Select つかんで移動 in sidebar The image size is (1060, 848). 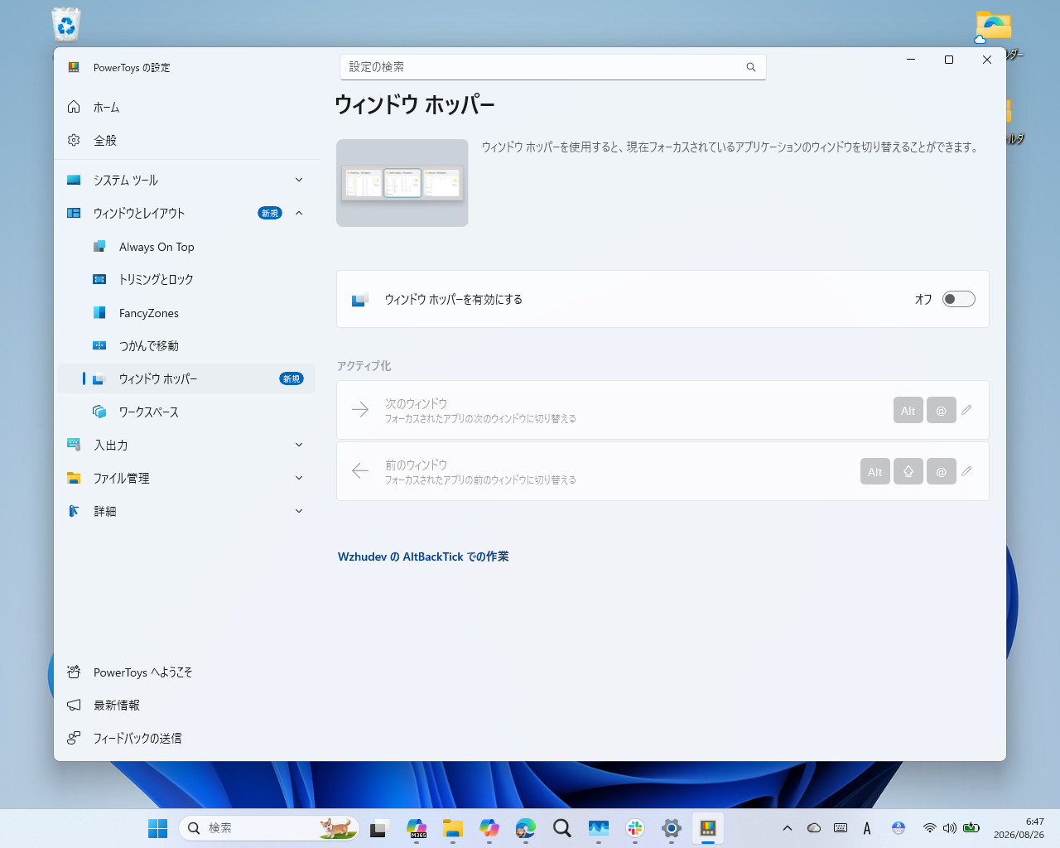tap(186, 346)
